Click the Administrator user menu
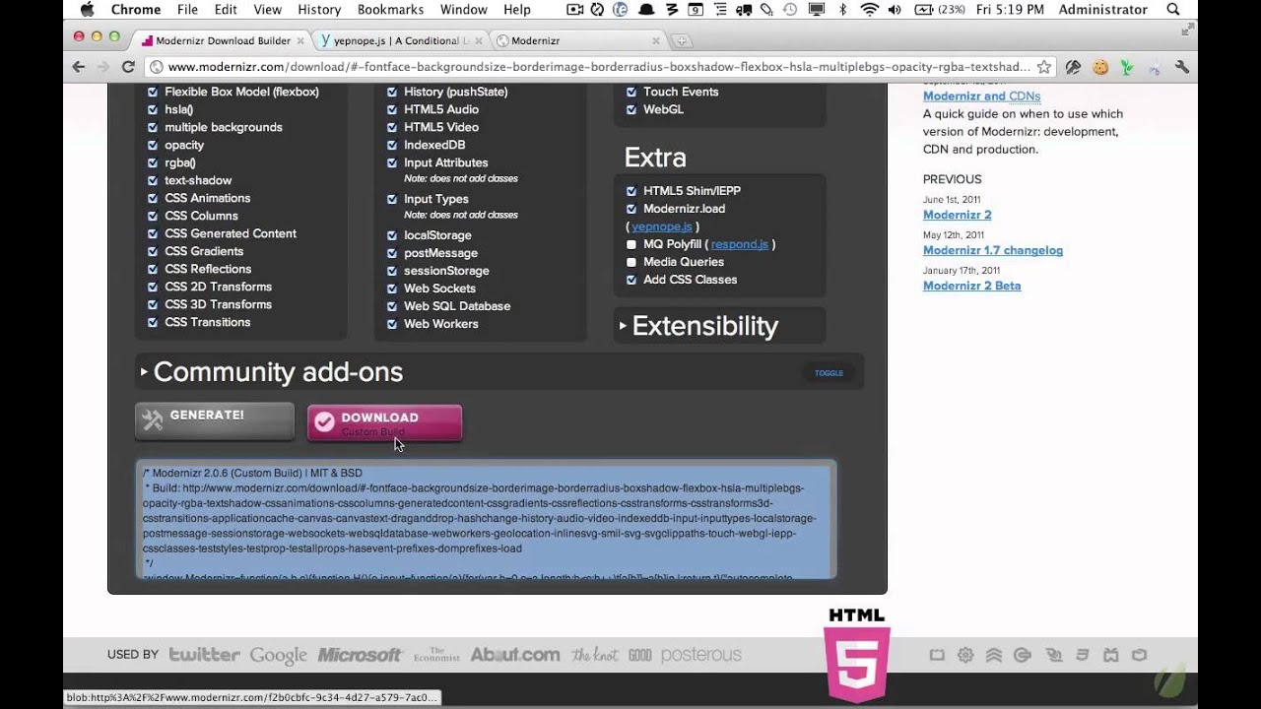This screenshot has height=709, width=1261. click(1102, 10)
